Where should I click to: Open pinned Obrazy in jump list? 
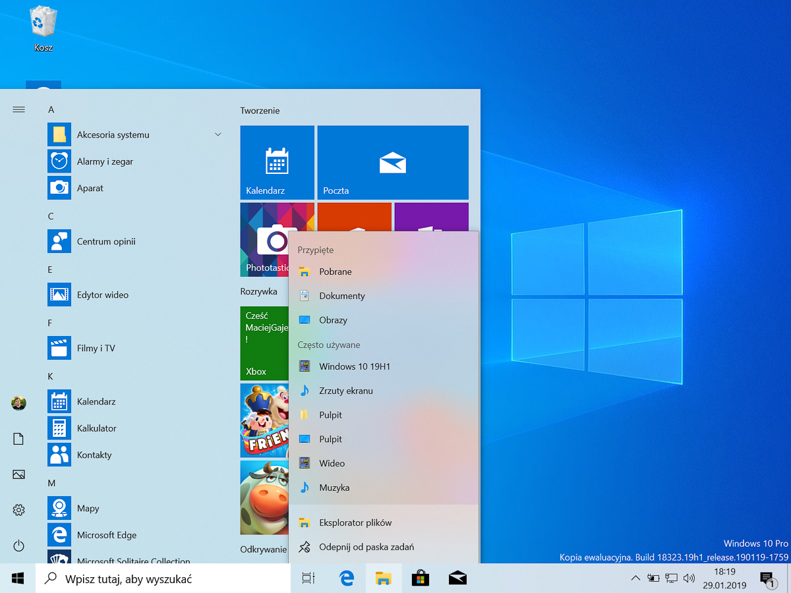pyautogui.click(x=384, y=320)
